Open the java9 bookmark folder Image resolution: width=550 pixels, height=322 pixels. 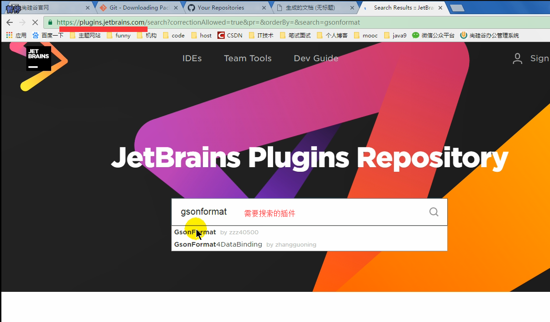395,35
